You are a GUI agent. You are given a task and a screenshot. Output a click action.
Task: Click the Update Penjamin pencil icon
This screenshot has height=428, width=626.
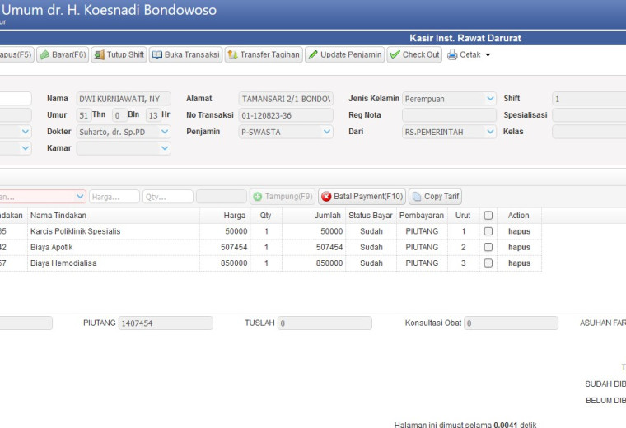click(313, 54)
